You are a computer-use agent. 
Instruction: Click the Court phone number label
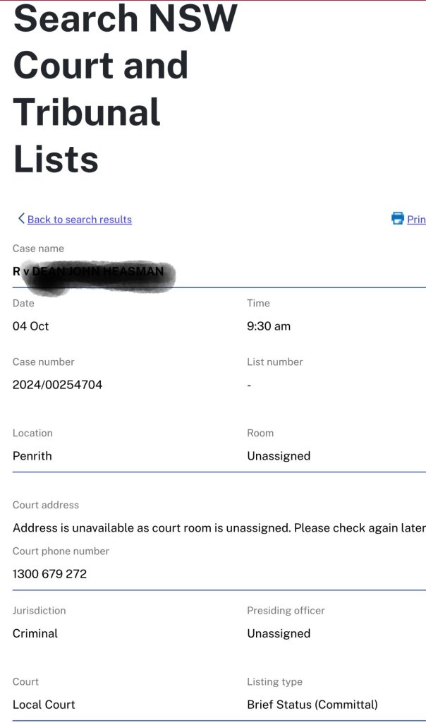(61, 551)
